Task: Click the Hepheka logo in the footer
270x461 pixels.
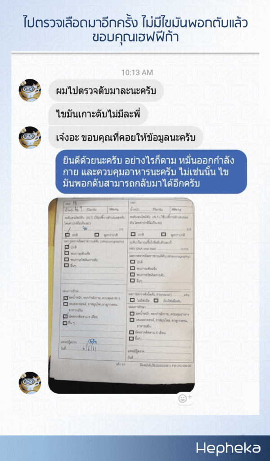Action: point(228,448)
